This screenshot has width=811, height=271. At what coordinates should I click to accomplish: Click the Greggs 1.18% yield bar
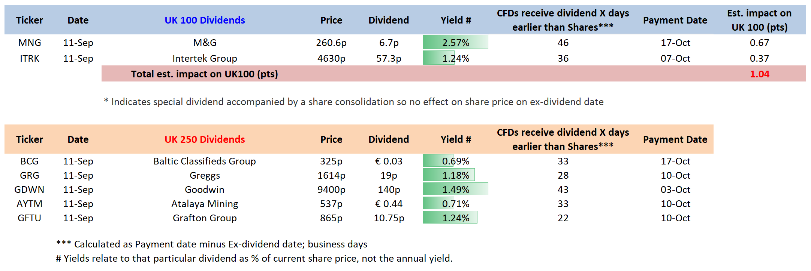(x=449, y=175)
